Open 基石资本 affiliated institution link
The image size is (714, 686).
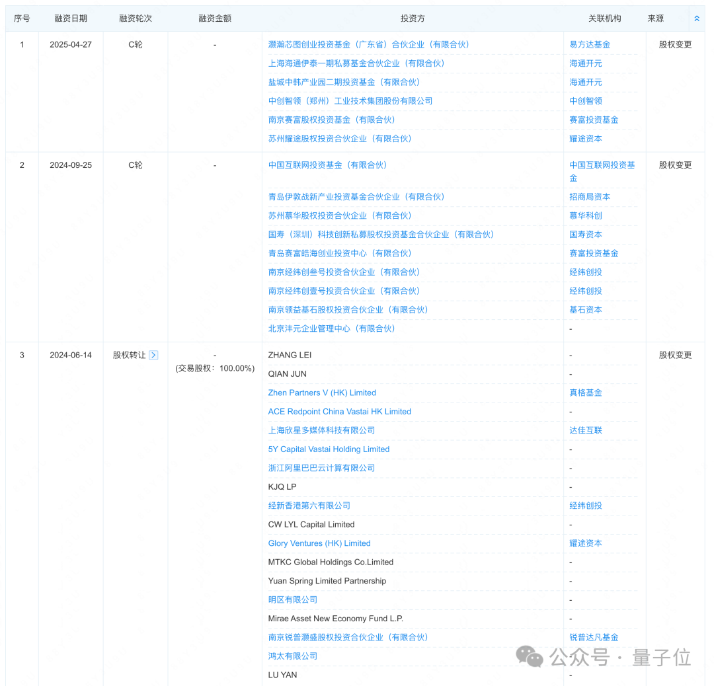586,309
